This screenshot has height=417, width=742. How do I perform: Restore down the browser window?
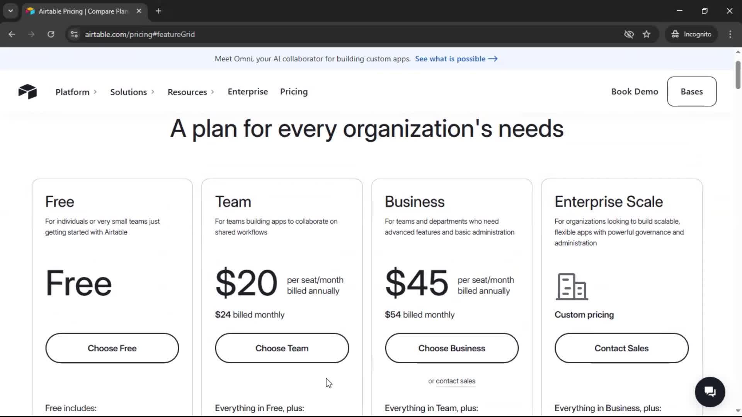[x=705, y=11]
